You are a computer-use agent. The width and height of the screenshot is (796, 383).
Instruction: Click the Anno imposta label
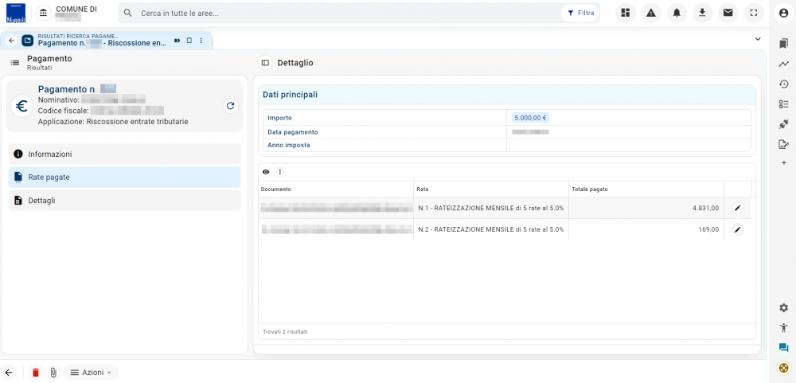point(289,145)
